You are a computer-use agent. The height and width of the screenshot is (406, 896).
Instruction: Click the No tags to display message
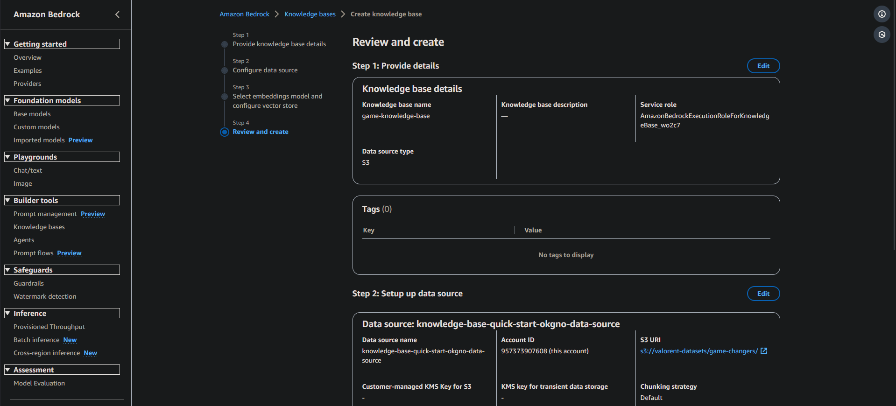click(566, 255)
